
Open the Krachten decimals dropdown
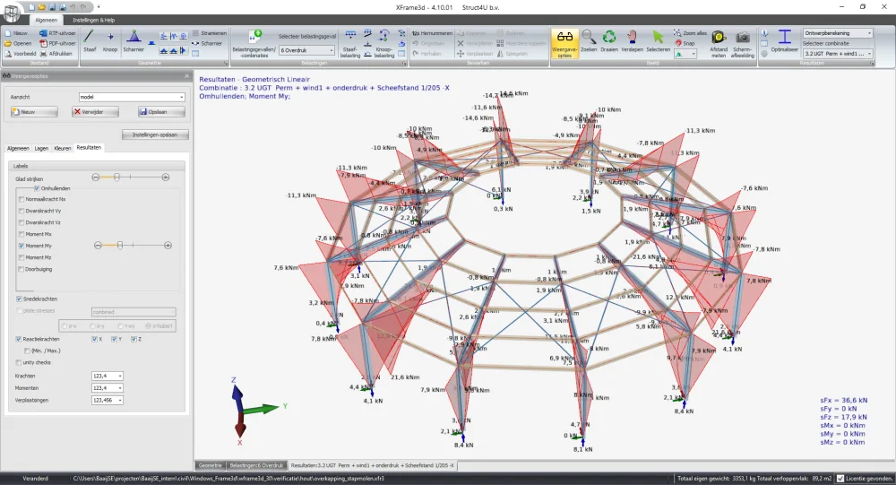pos(107,376)
